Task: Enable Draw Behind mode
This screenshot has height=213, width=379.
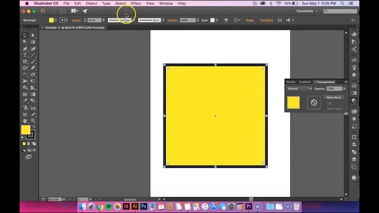Action: 29,150
